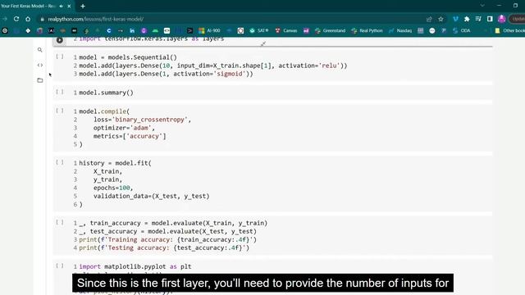Click the optimizer='adam' line
Viewport: 525px width, 295px height.
coord(124,128)
